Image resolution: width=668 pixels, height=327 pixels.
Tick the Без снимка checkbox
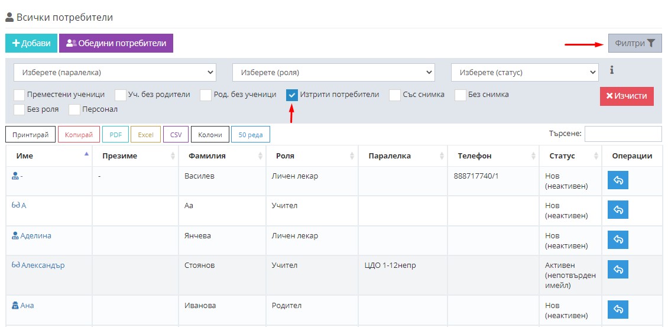[x=461, y=95]
